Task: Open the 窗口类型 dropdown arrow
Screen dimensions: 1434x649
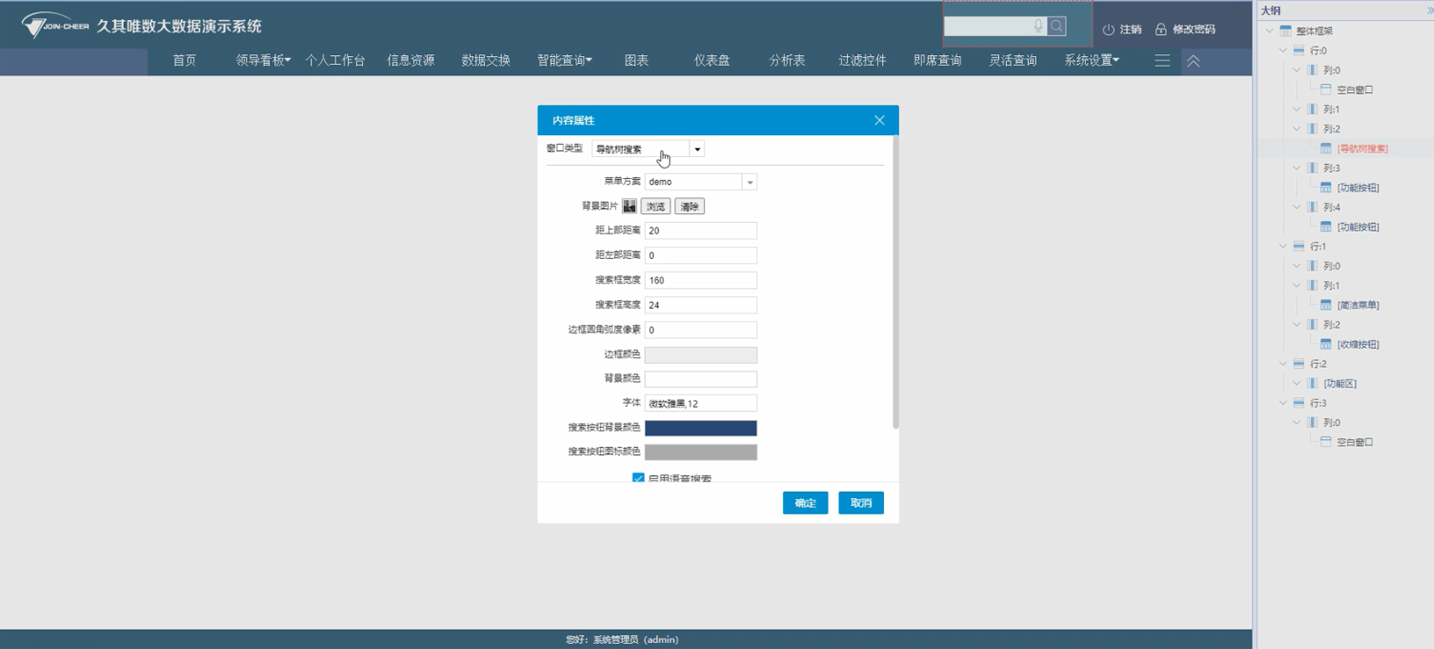Action: (697, 149)
